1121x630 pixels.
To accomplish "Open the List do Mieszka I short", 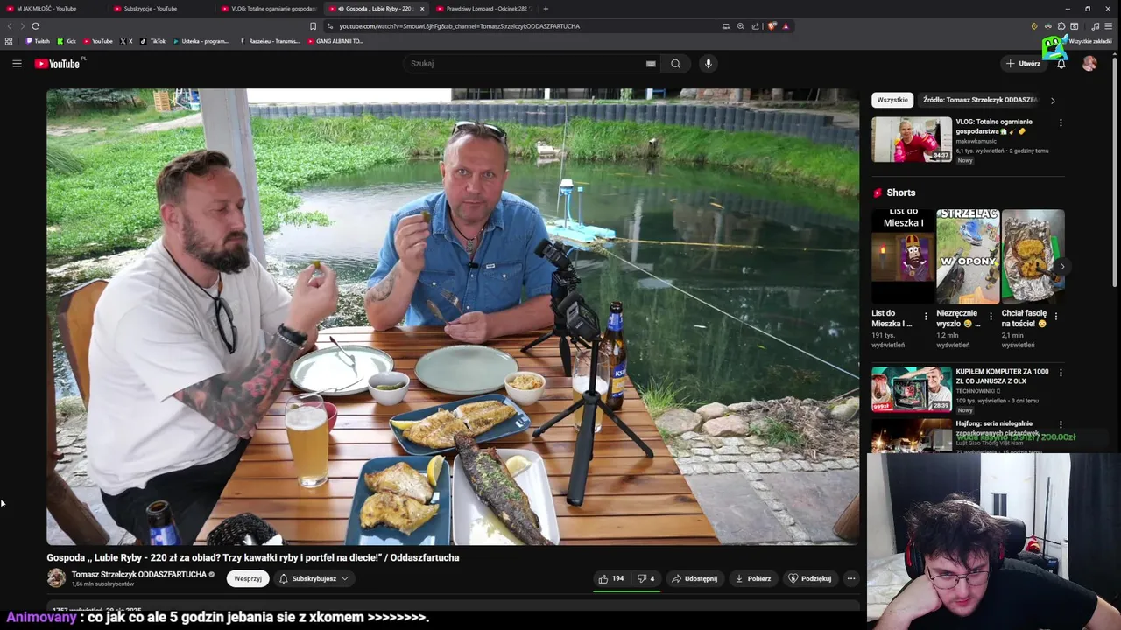I will (903, 256).
